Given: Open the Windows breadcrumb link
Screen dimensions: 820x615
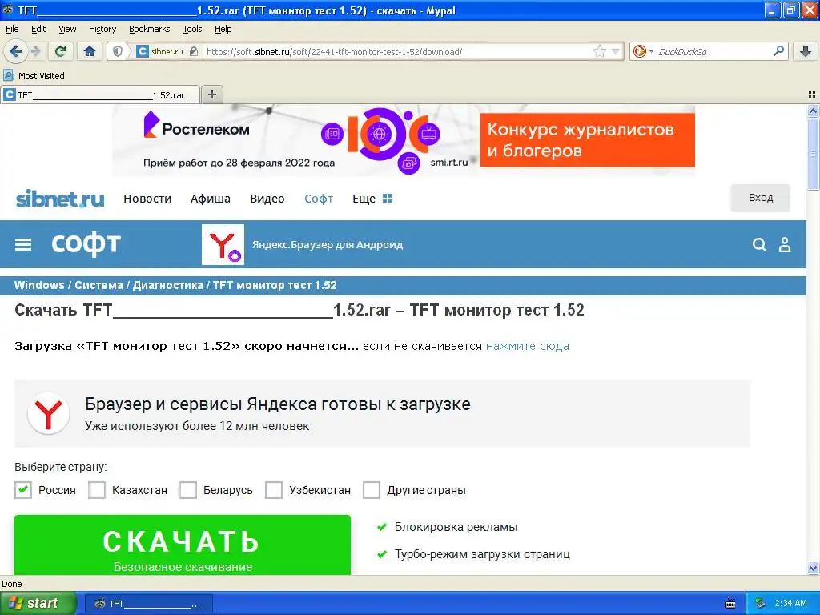Looking at the screenshot, I should click(39, 285).
